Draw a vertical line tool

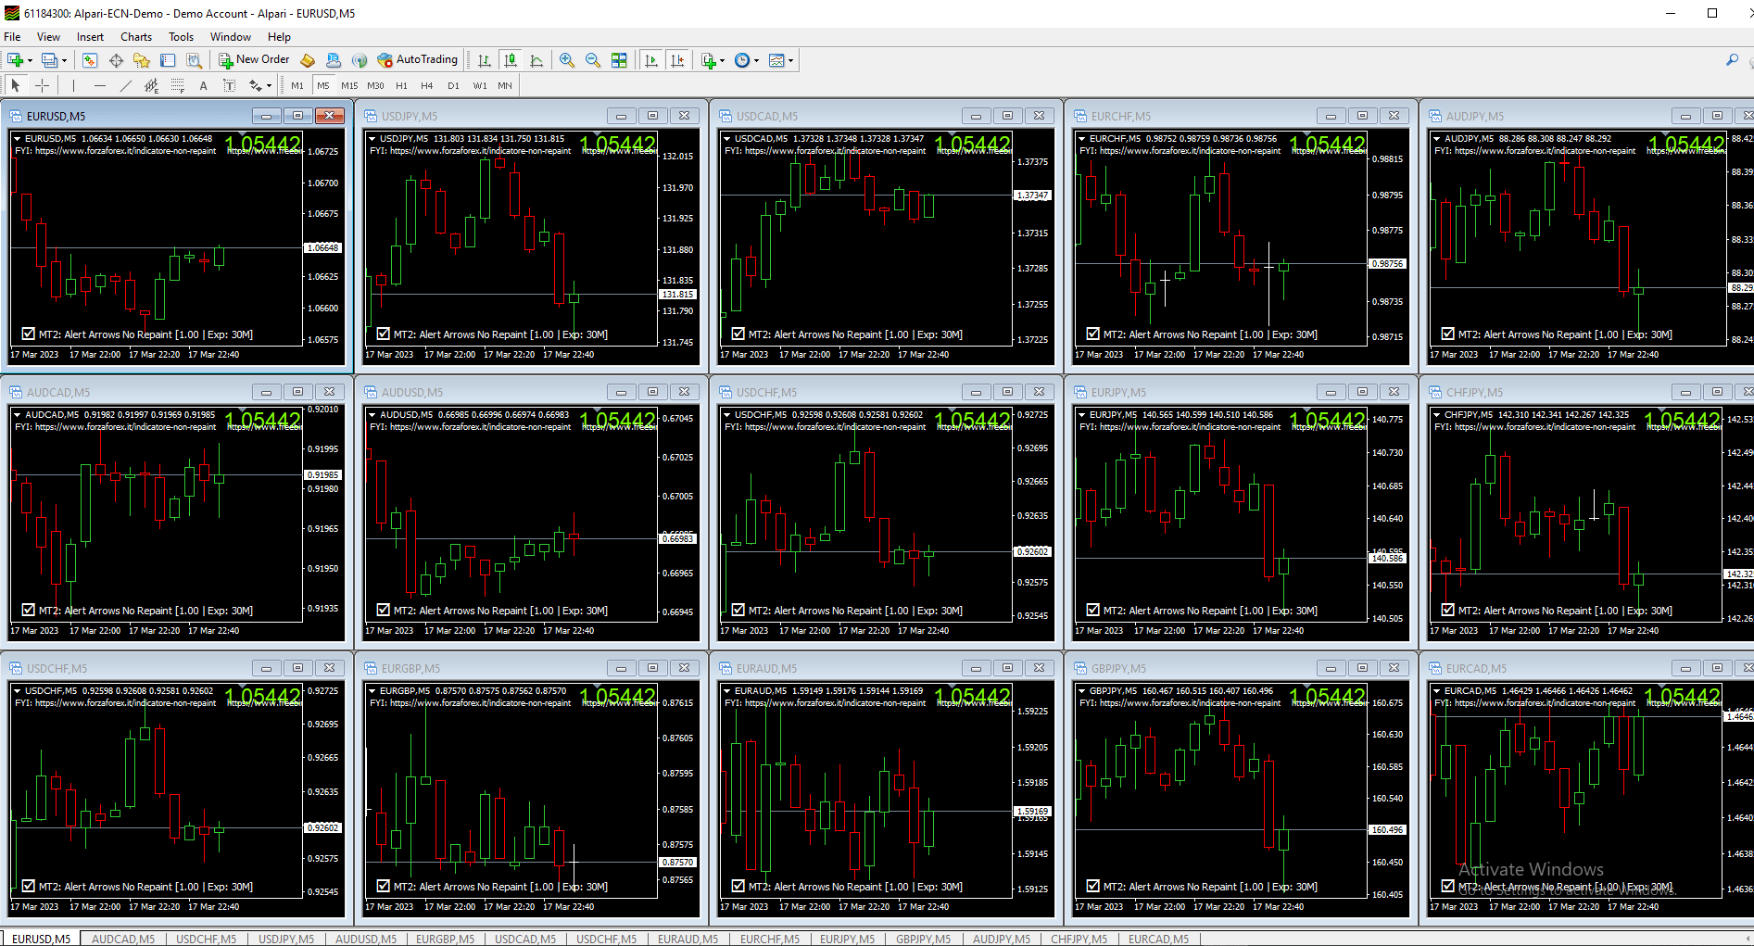(73, 85)
